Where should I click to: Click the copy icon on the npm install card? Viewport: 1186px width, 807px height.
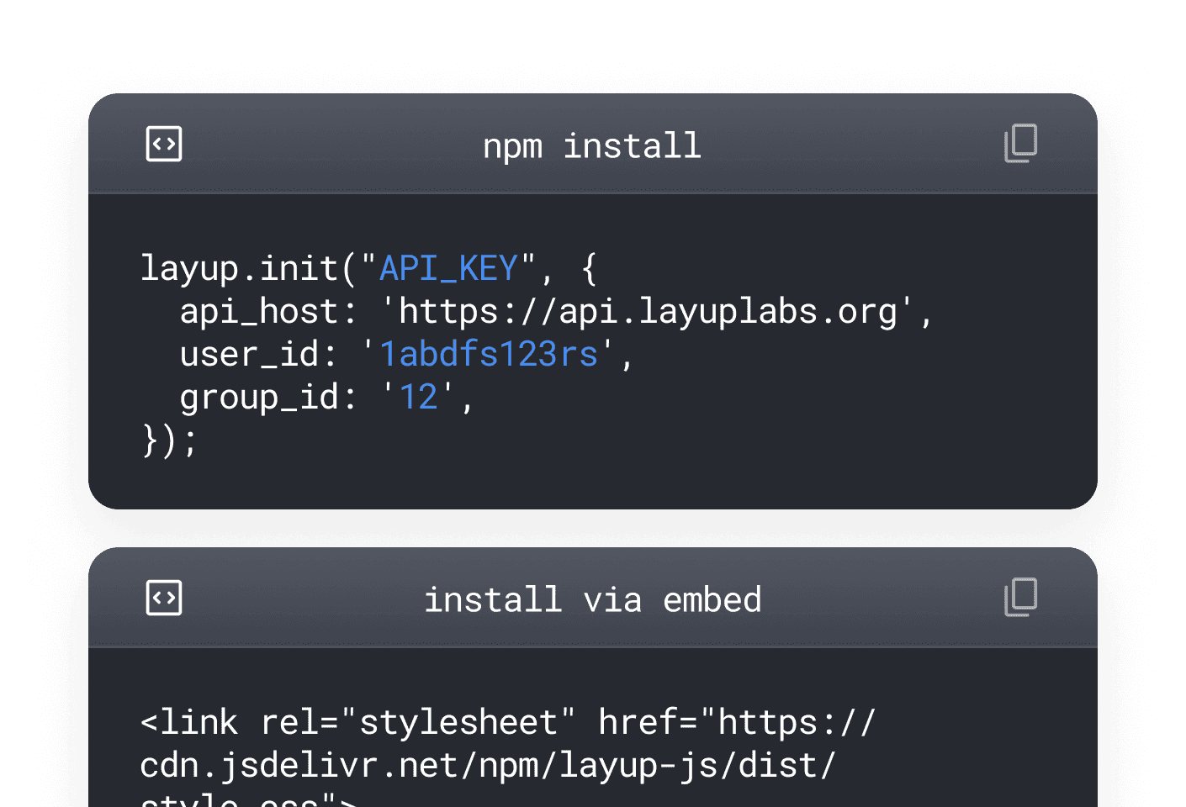(x=1019, y=143)
